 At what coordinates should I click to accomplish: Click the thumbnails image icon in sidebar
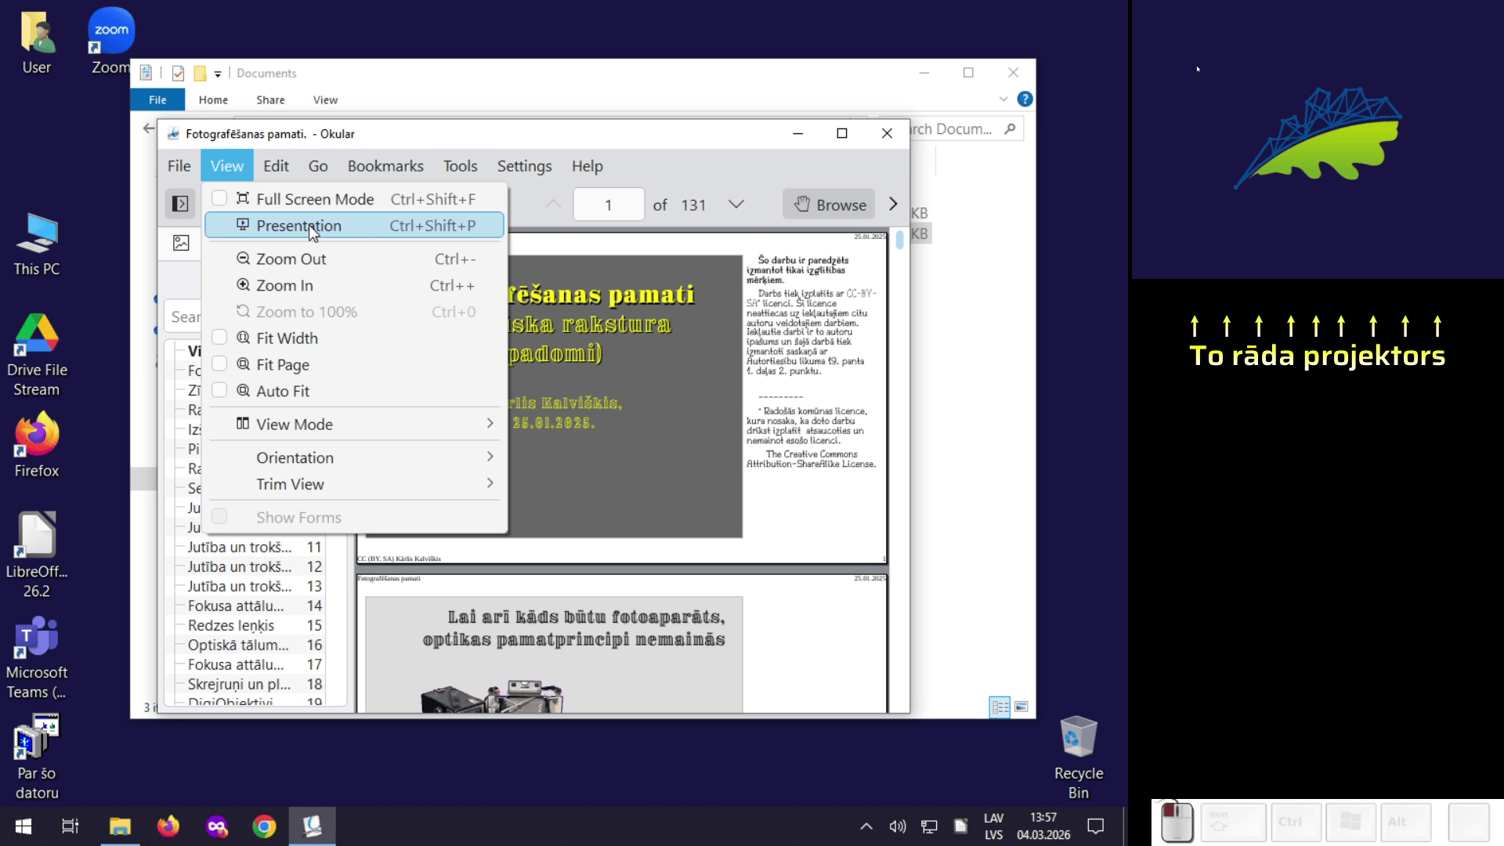181,243
